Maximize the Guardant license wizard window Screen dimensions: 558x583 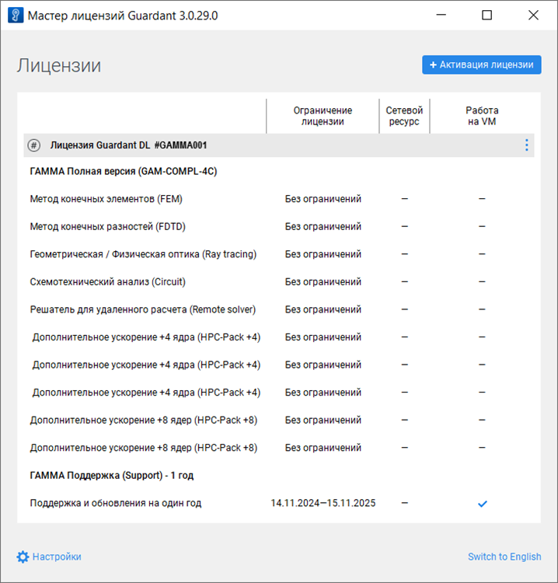487,15
